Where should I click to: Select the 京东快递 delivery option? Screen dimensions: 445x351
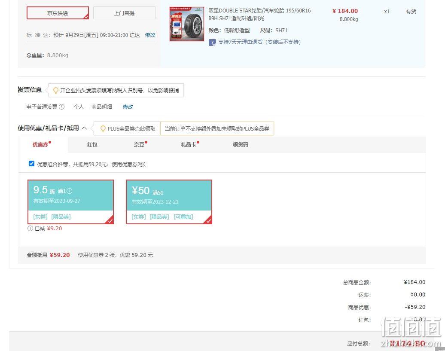[58, 13]
